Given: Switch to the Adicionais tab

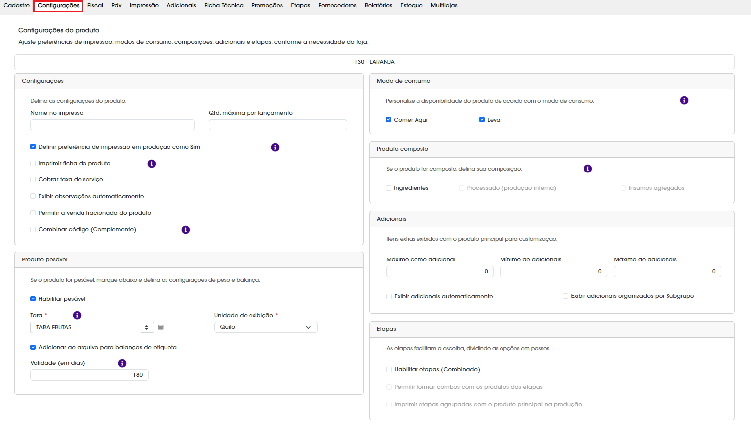Looking at the screenshot, I should (181, 5).
